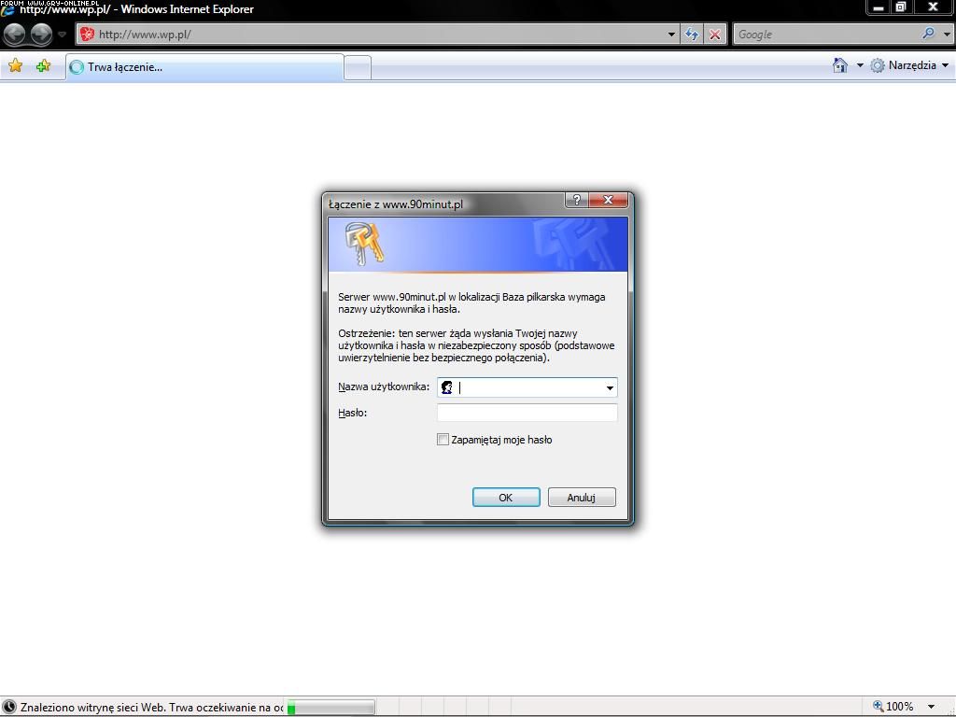Open Favorites Center star icon
Viewport: 956px width, 717px height.
tap(15, 66)
